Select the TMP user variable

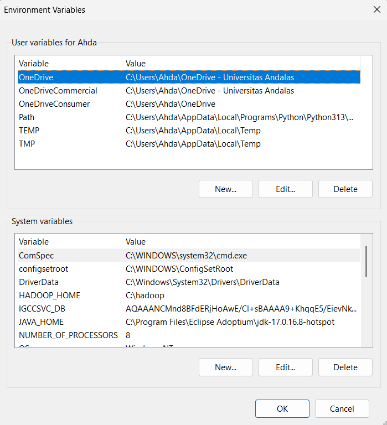coord(28,144)
